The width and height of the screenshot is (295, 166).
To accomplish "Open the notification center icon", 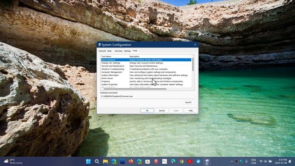I will 290,161.
